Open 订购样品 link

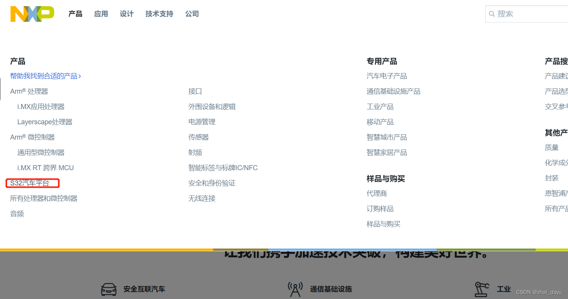(x=380, y=209)
